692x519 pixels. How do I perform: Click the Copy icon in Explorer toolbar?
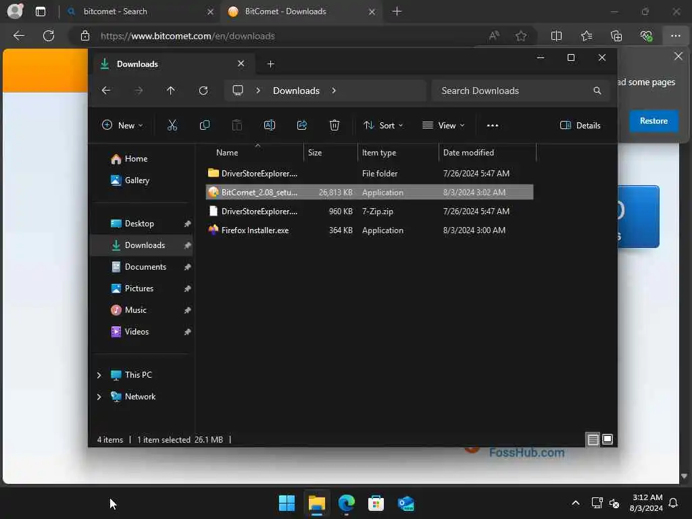point(204,125)
